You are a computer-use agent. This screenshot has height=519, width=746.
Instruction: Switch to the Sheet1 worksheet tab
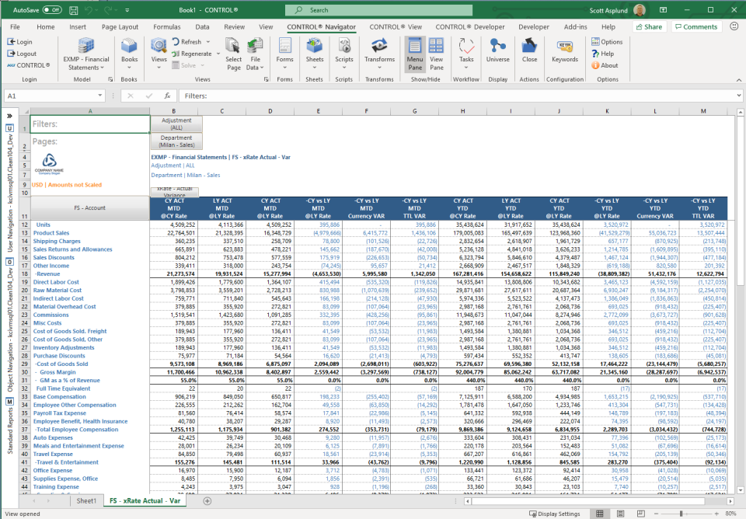coord(85,501)
